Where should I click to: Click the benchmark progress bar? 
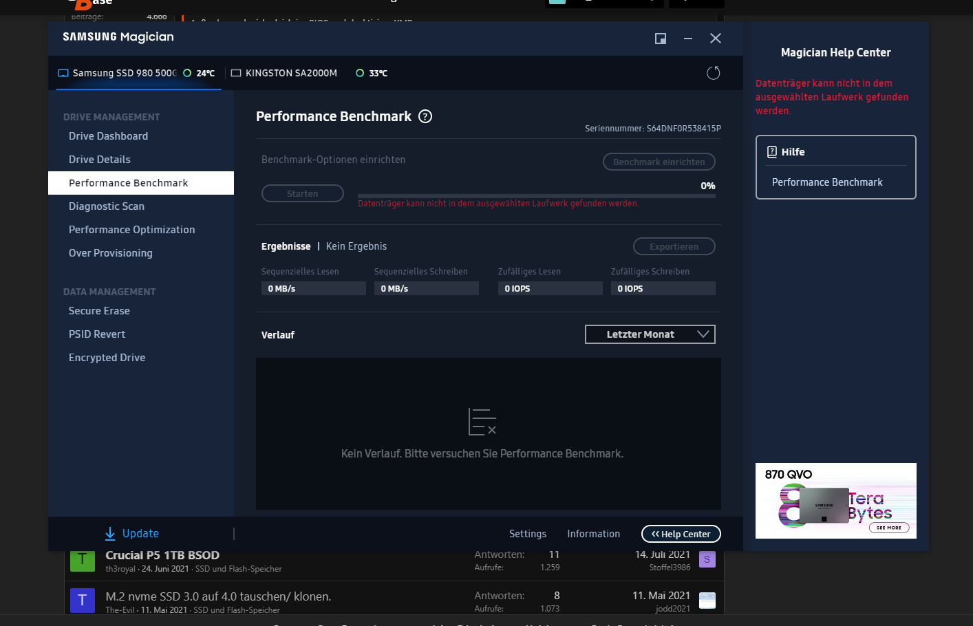[537, 196]
